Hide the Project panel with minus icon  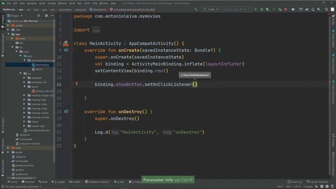pos(52,16)
